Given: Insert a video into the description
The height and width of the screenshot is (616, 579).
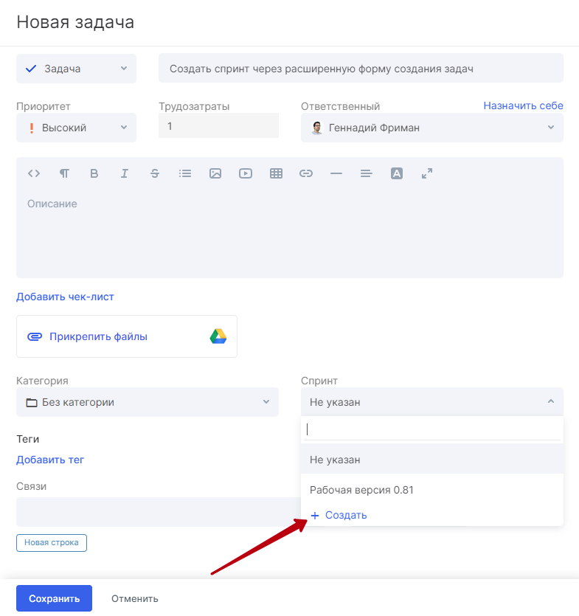Looking at the screenshot, I should click(246, 173).
